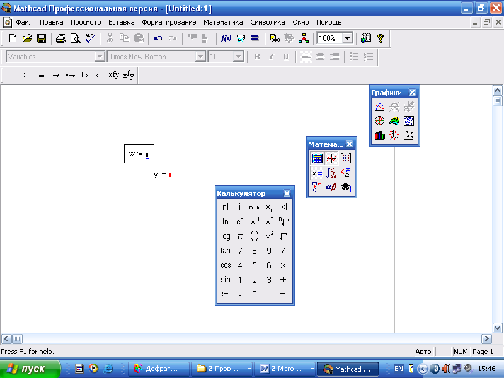Create a new worksheet with New icon
The height and width of the screenshot is (378, 504).
coord(13,38)
